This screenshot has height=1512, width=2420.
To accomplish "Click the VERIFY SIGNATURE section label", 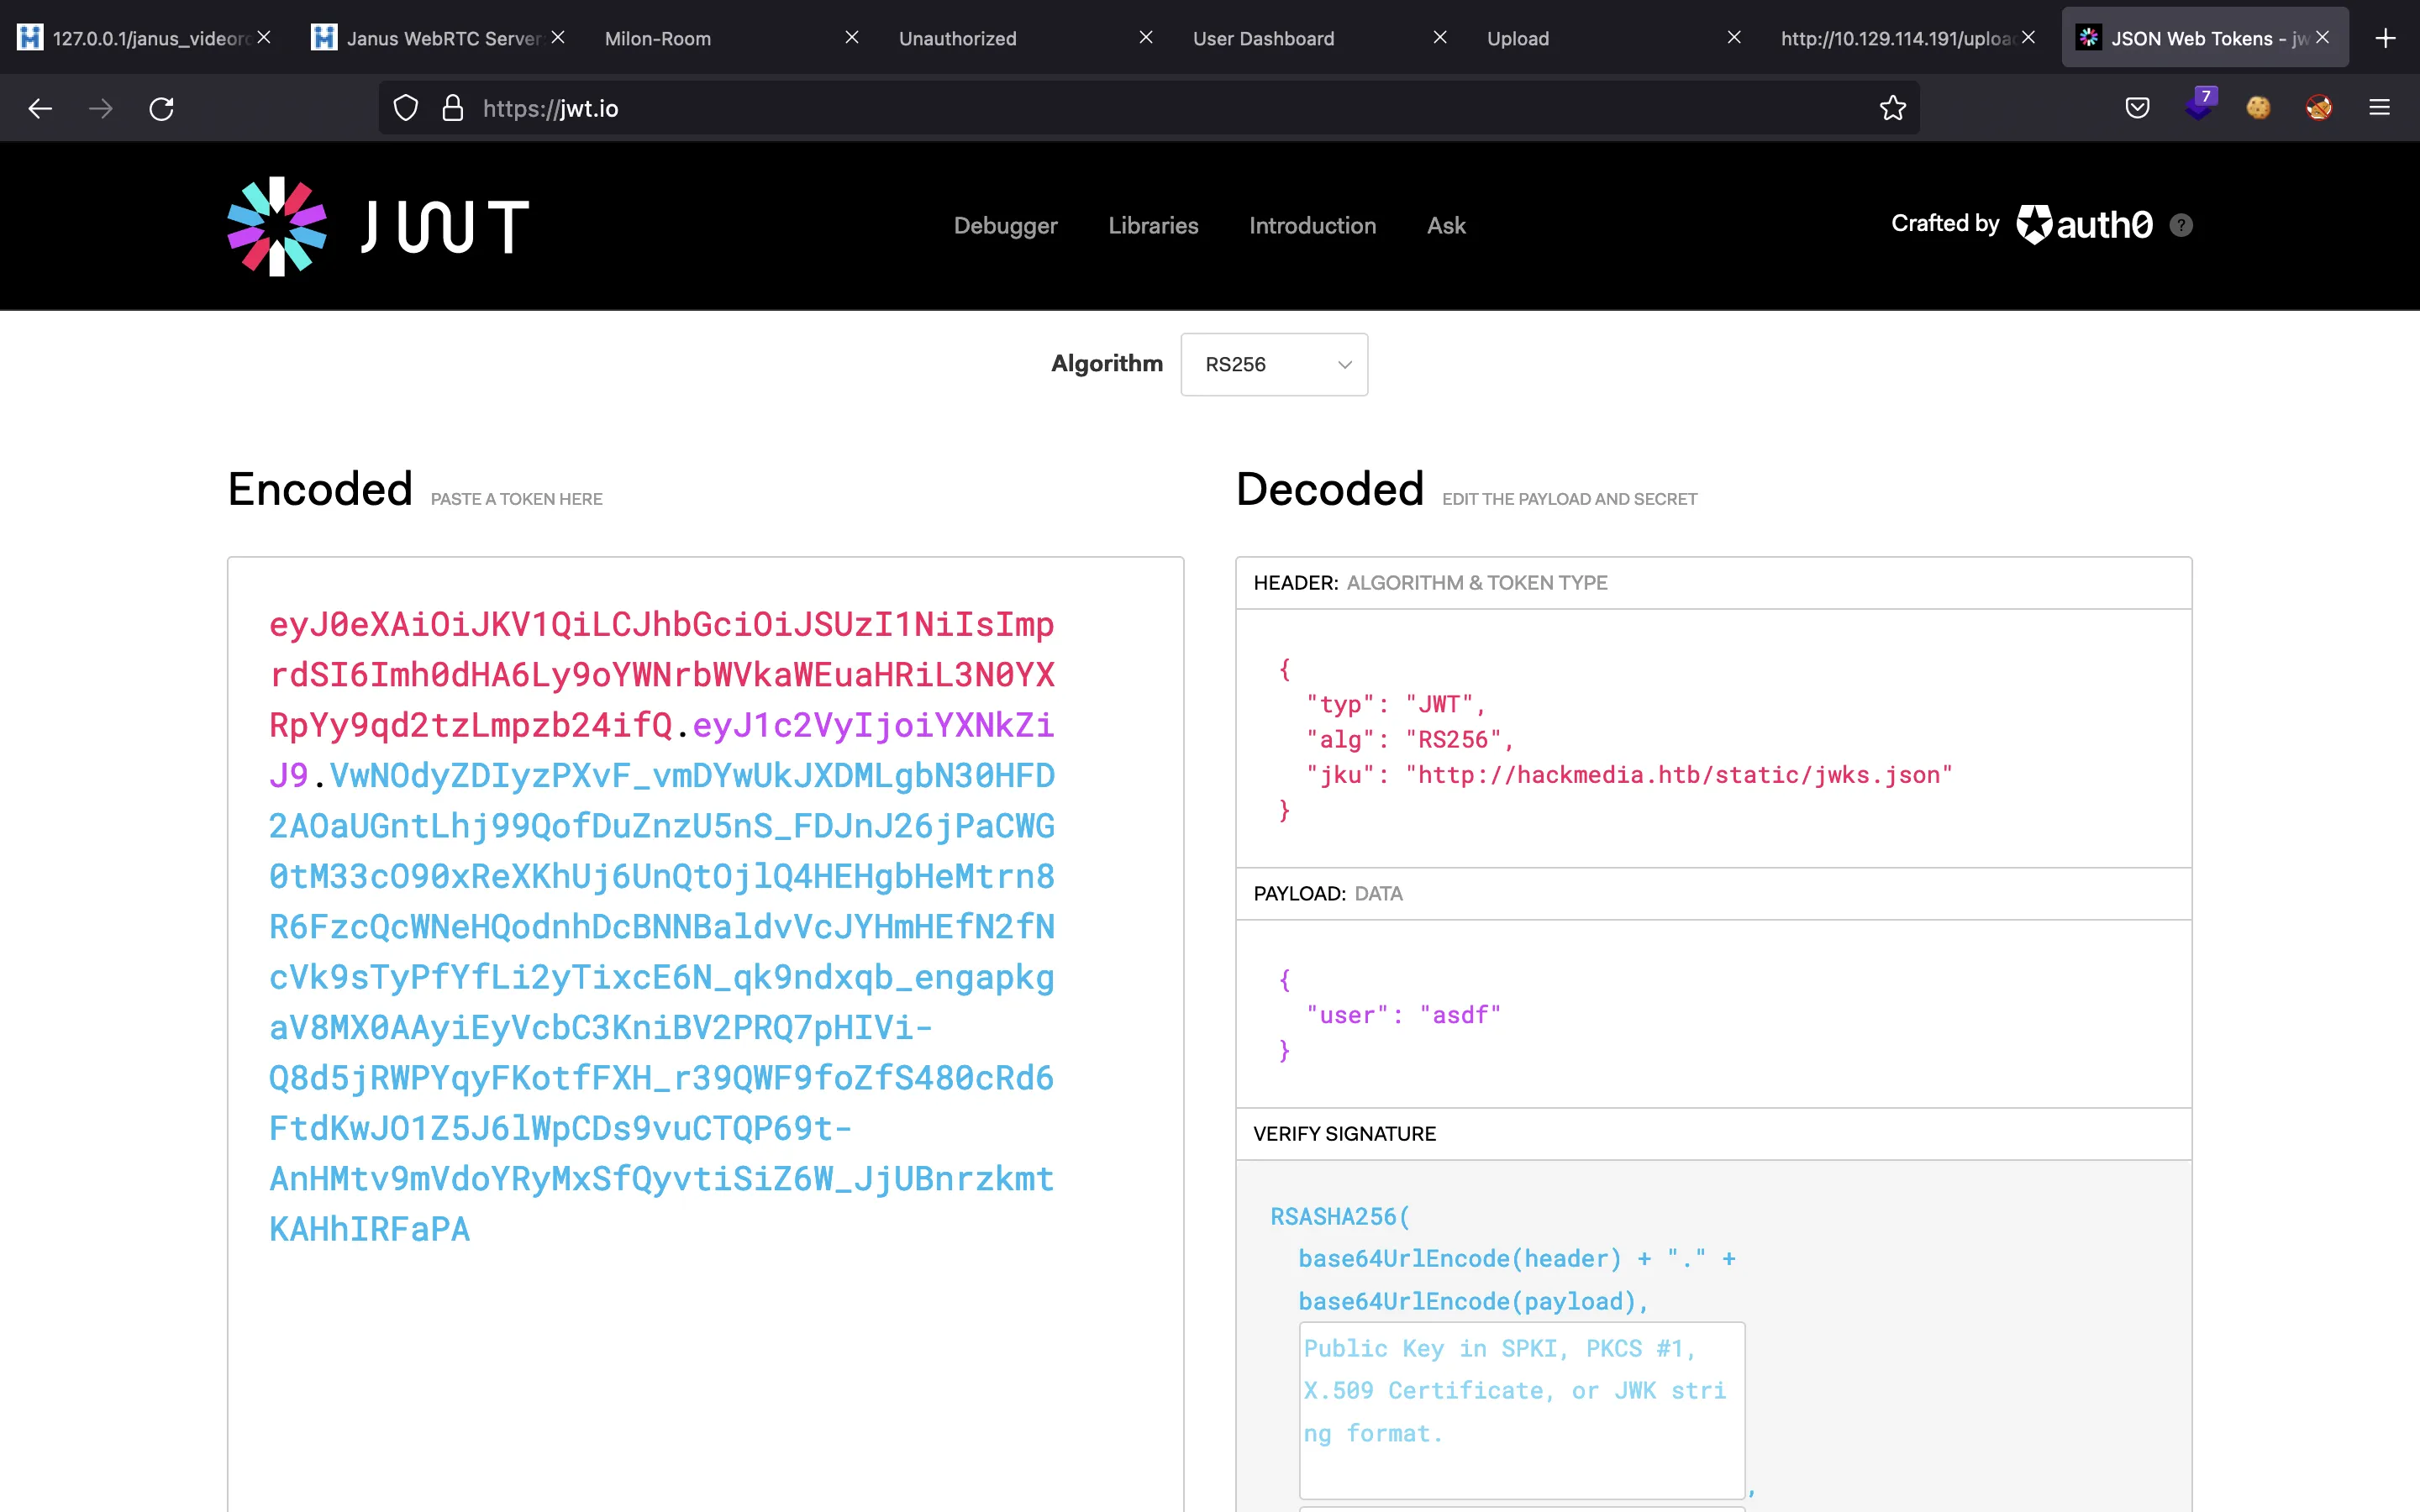I will 1344,1134.
